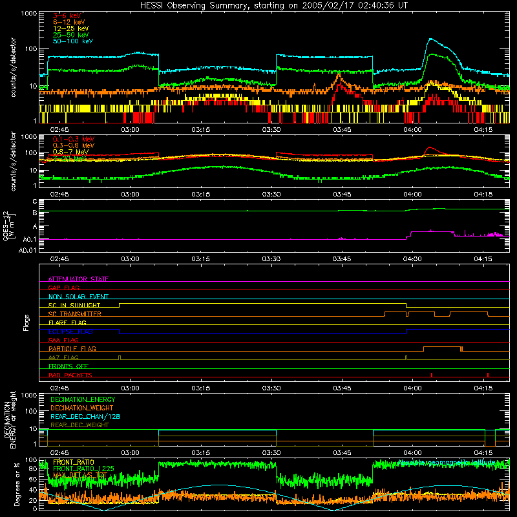
Task: Click the MAX_DET_VS_TOT legend label
Action: [80, 475]
